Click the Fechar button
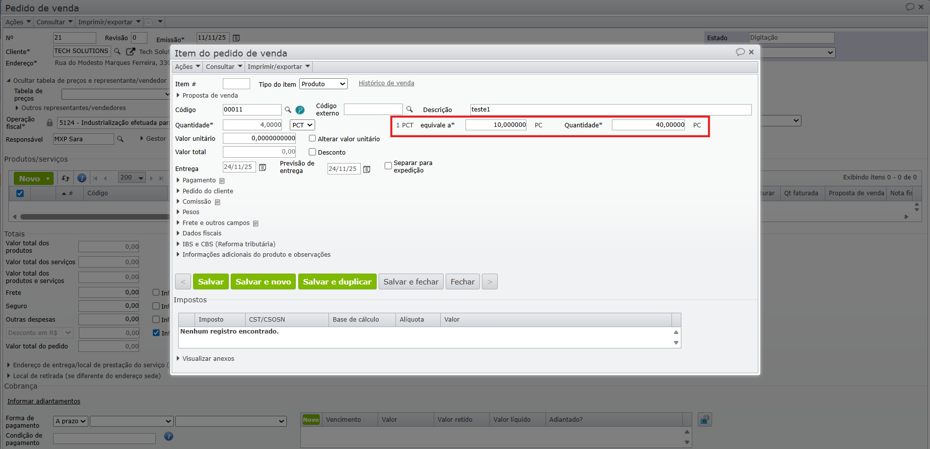The image size is (930, 449). (x=463, y=281)
